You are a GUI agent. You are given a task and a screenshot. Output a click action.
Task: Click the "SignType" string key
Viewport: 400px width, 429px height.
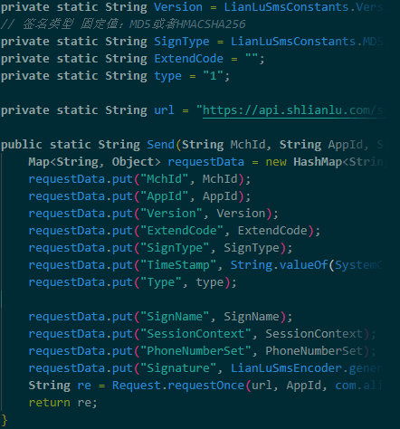175,248
